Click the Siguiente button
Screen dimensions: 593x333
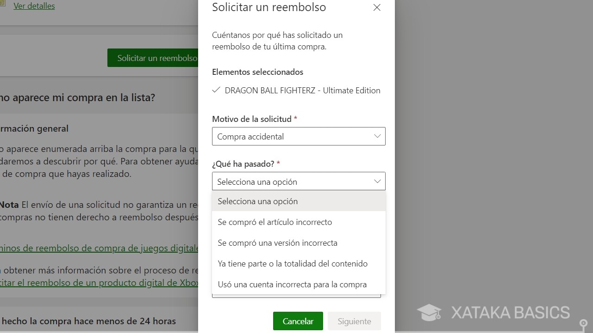pyautogui.click(x=354, y=321)
